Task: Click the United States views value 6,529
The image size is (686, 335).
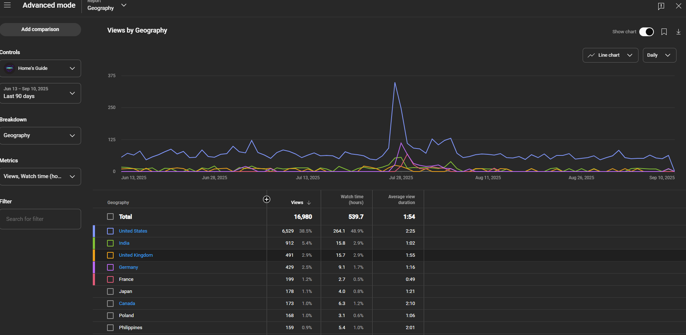Action: pyautogui.click(x=288, y=231)
